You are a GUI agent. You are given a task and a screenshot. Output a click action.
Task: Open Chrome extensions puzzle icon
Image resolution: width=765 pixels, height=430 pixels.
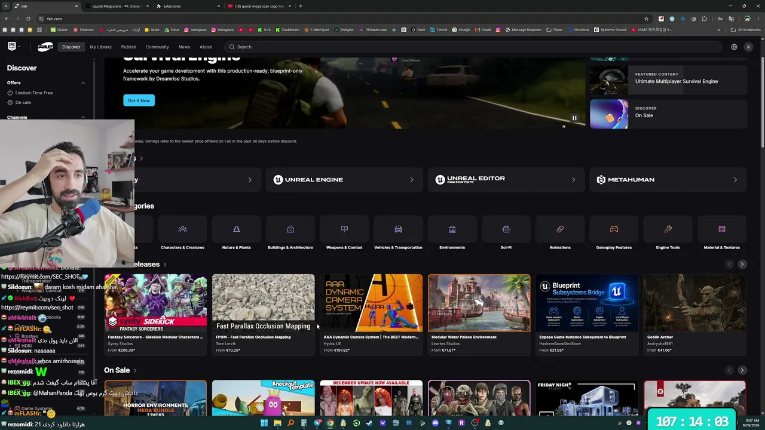click(x=704, y=19)
